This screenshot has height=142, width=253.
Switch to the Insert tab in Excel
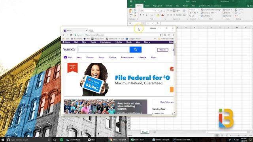147,6
